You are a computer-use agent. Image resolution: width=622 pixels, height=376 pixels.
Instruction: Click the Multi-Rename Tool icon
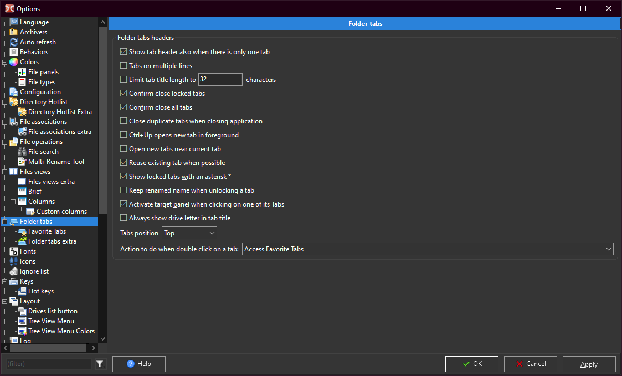(22, 162)
